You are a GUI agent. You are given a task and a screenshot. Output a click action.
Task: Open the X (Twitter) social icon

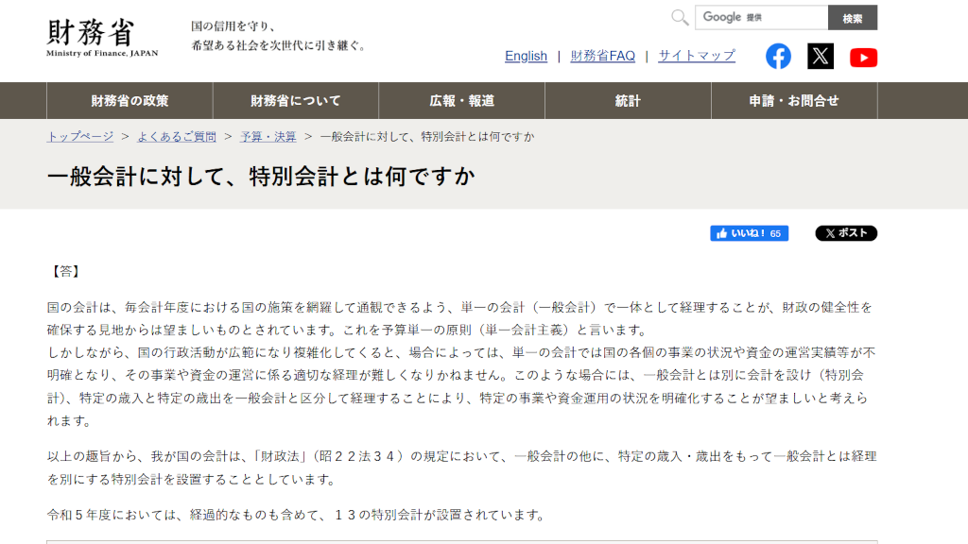821,57
